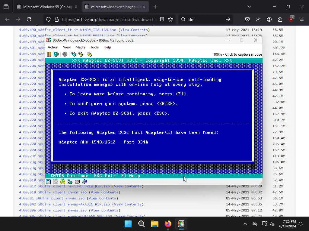The height and width of the screenshot is (231, 309).
Task: Open the Action menu in 86Box
Action: (x=53, y=47)
